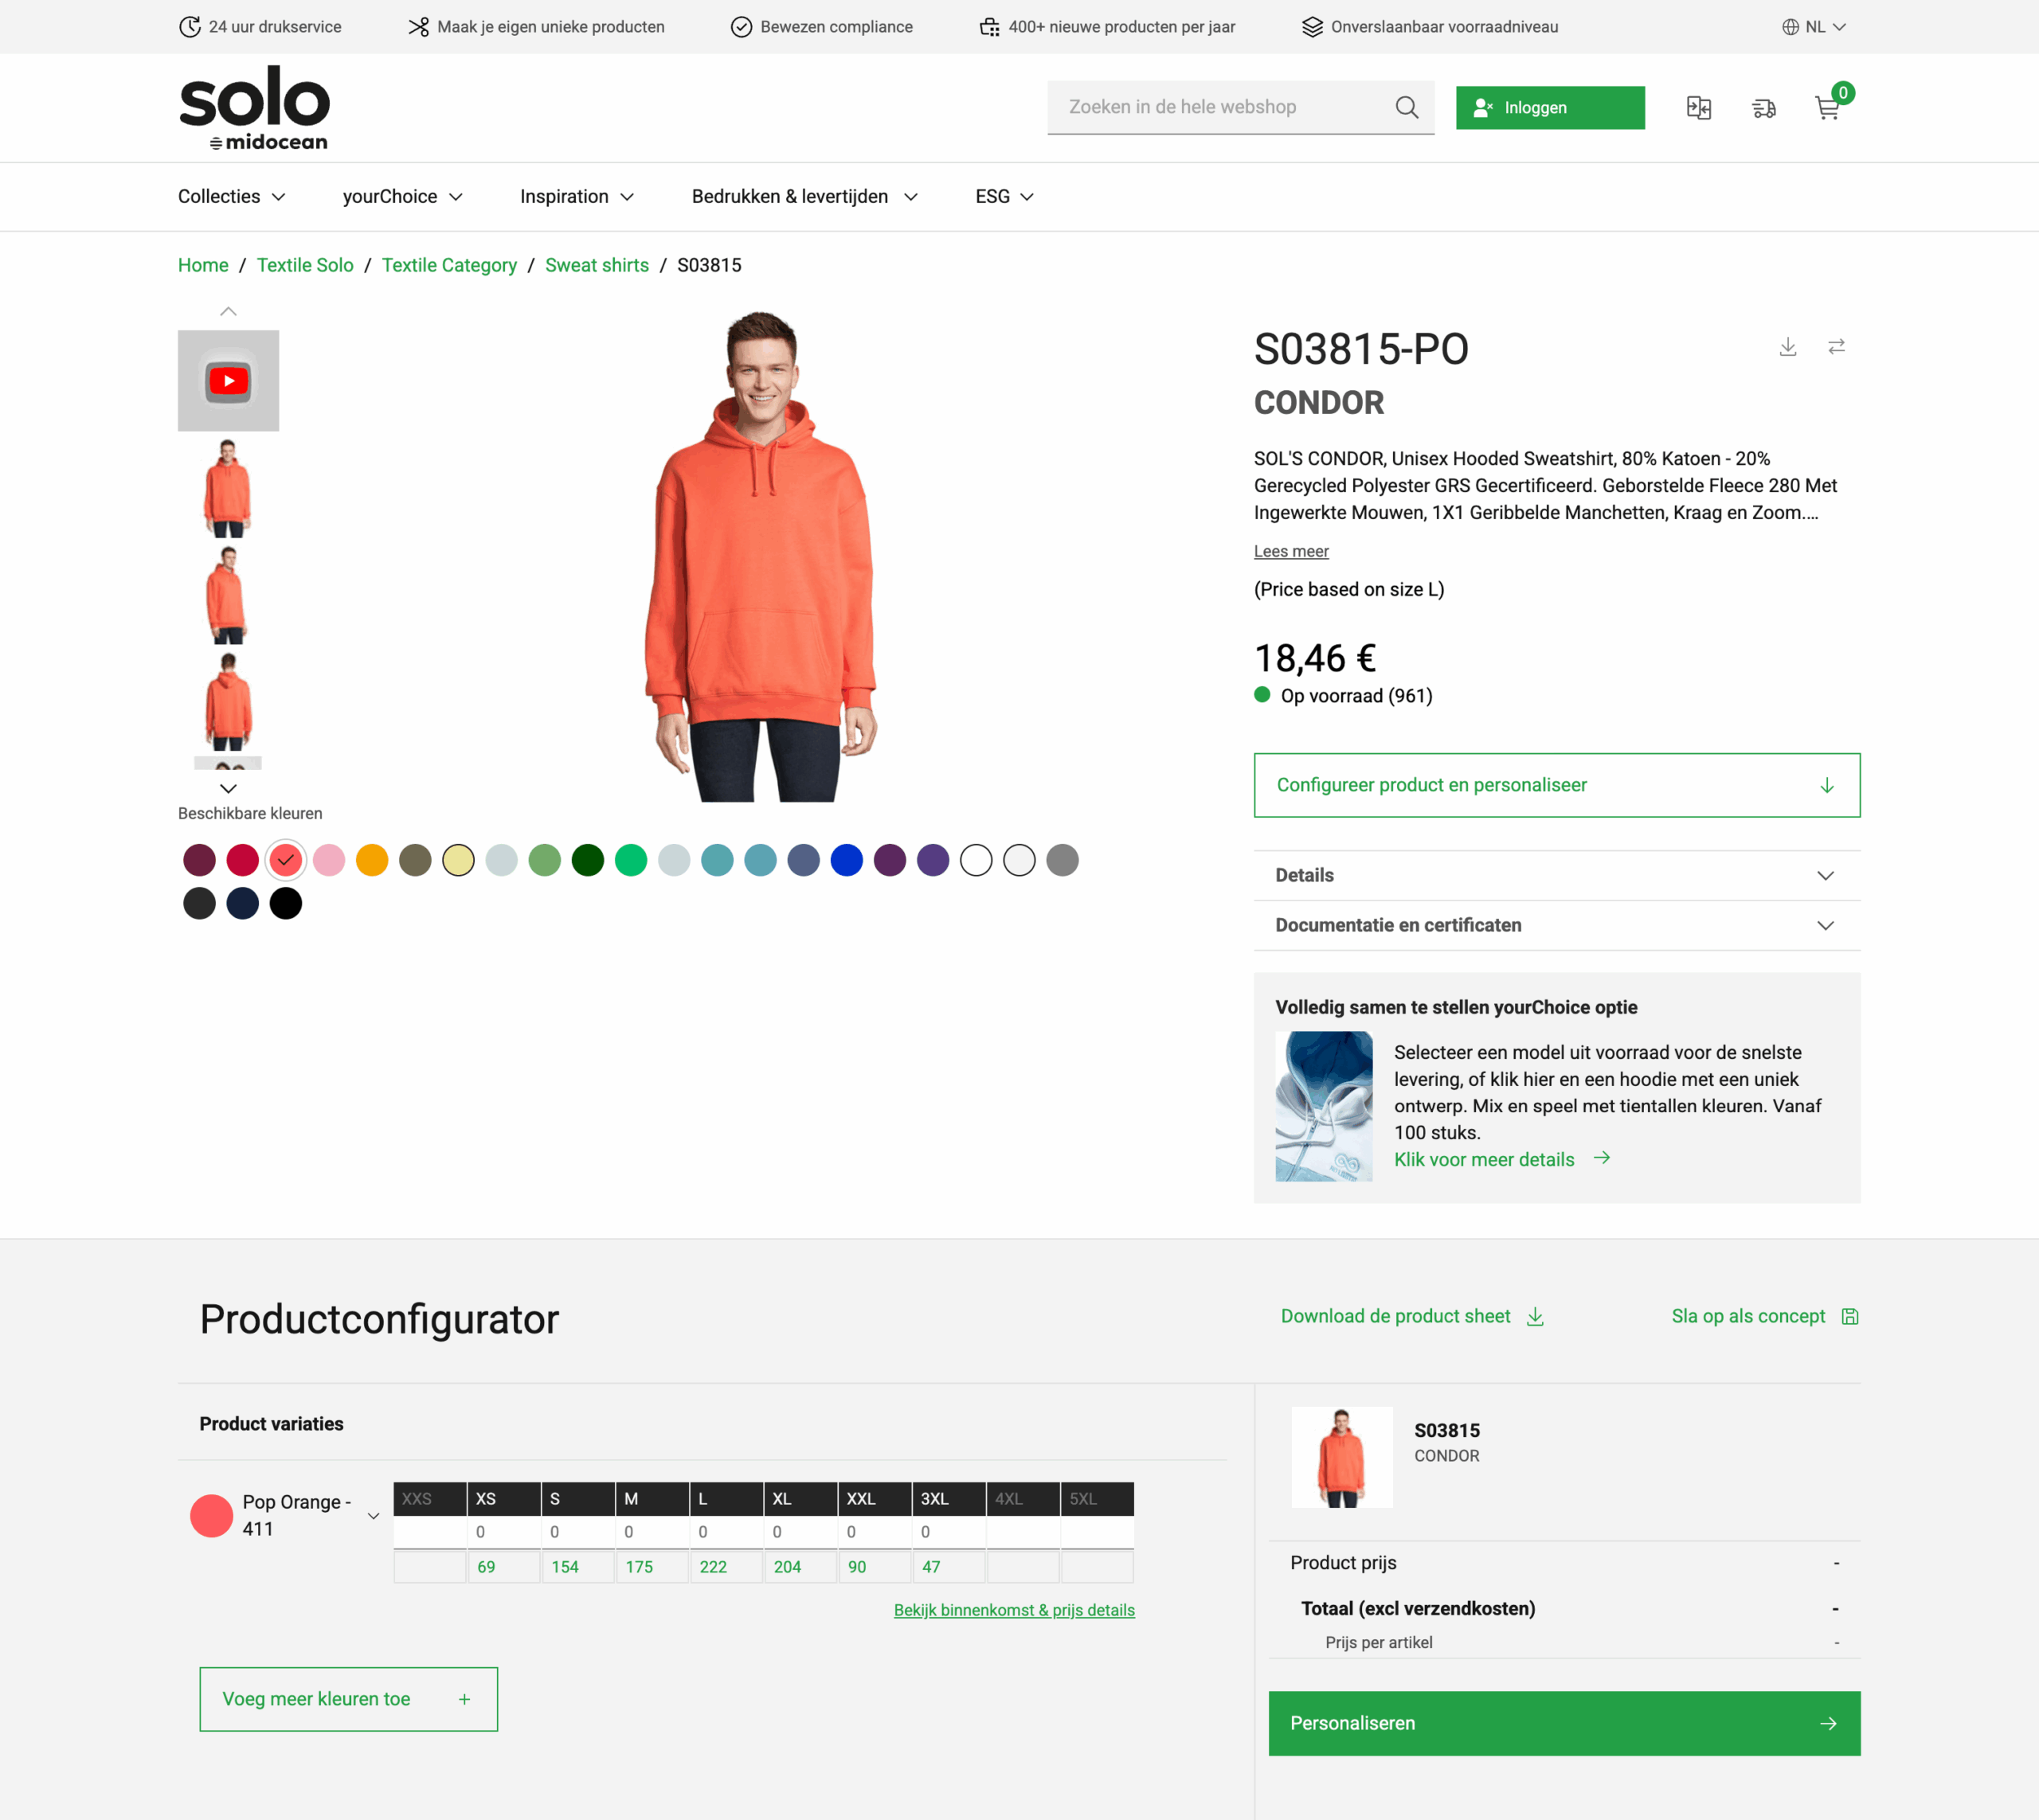Image resolution: width=2039 pixels, height=1820 pixels.
Task: Click the delivery truck icon in header
Action: pos(1764,108)
